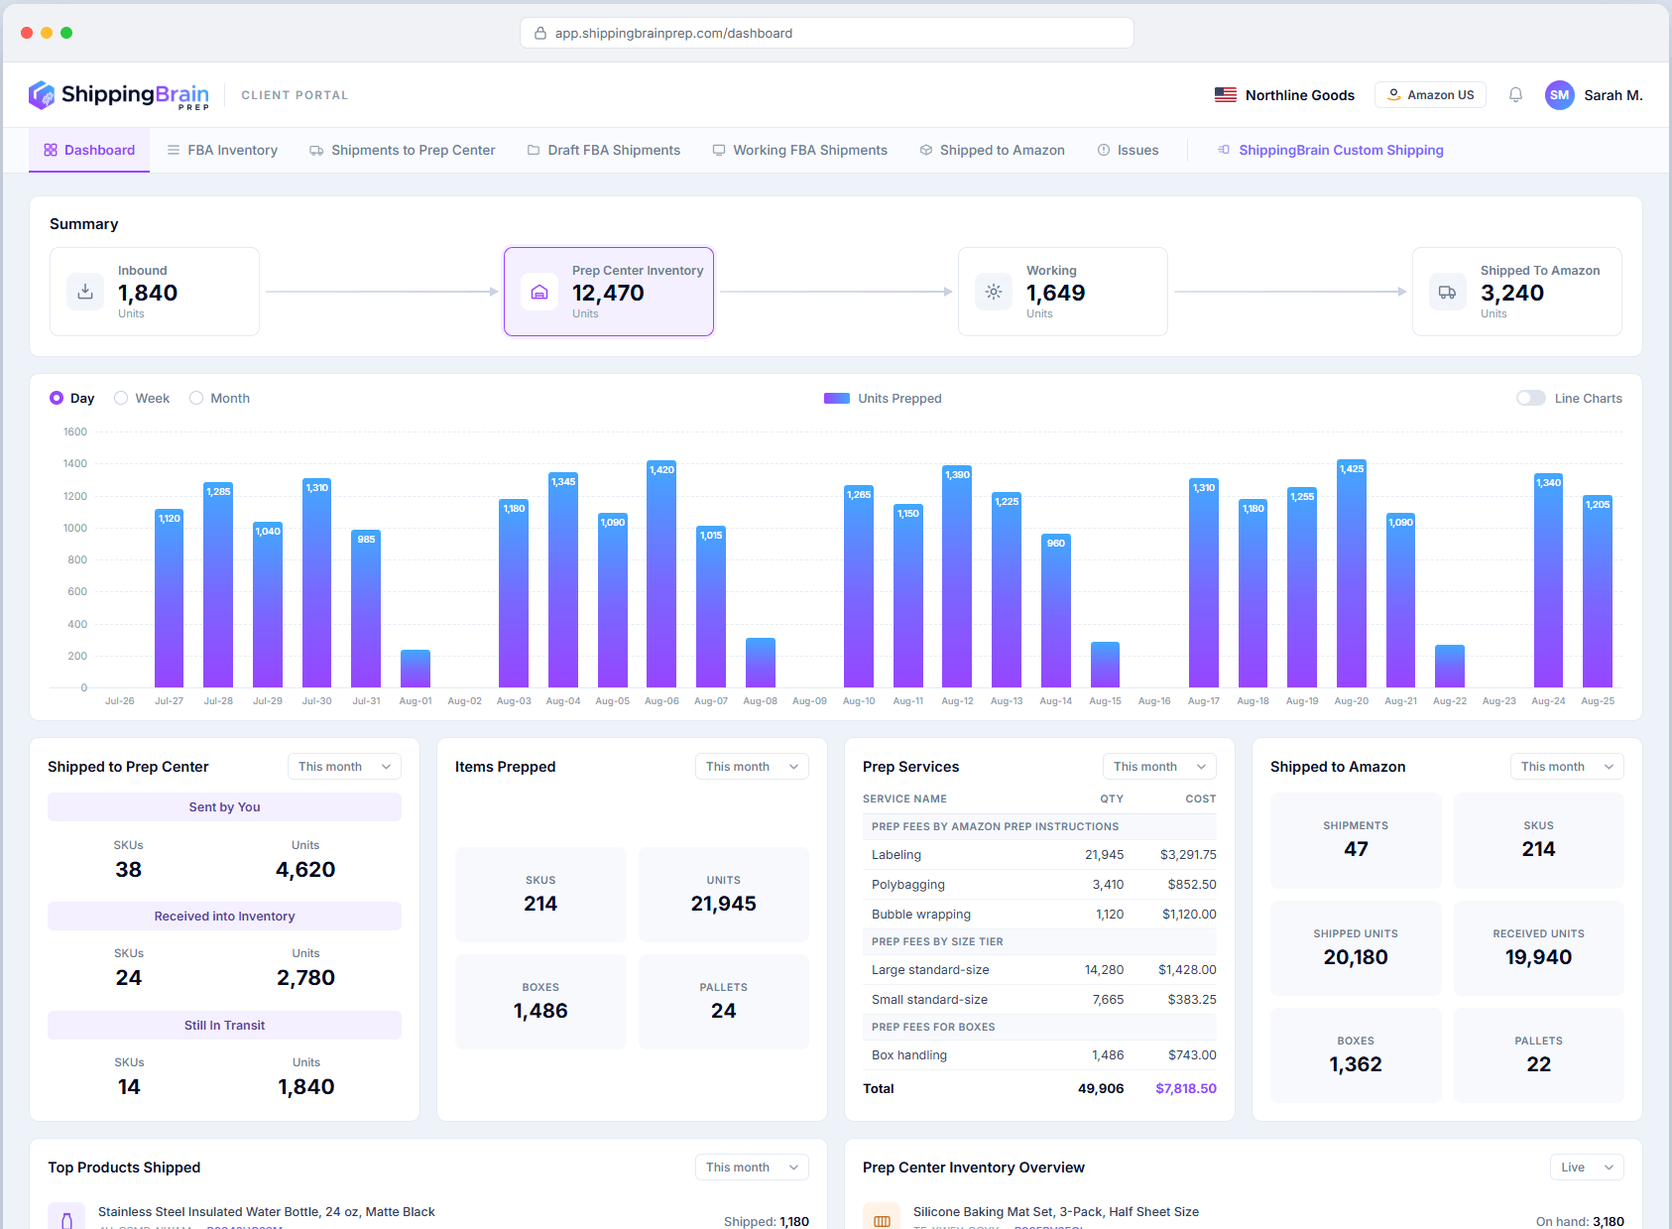This screenshot has height=1229, width=1672.
Task: Click the US flag icon
Action: (1226, 95)
